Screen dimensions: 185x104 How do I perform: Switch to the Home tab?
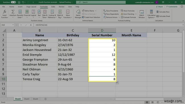click(x=12, y=7)
